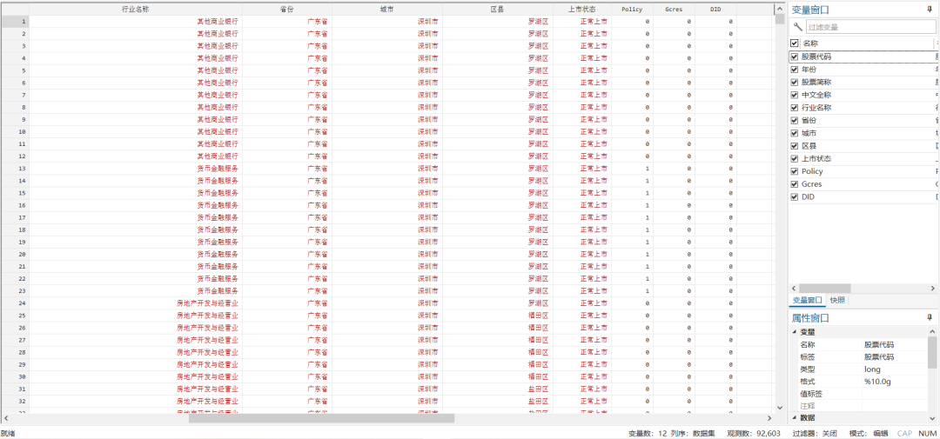Click the 深圳市 cell in row 20
940x439 pixels.
click(x=387, y=254)
